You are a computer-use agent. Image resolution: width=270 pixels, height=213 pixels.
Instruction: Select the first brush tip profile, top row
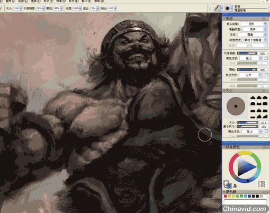click(253, 97)
